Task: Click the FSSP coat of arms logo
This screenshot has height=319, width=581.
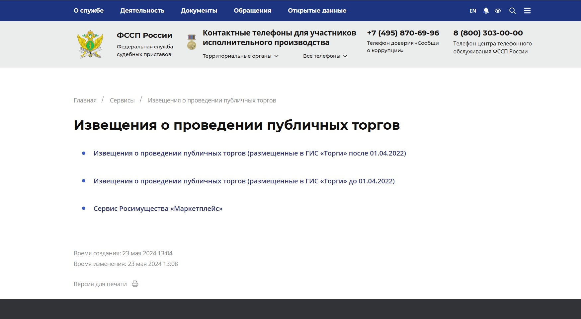Action: (90, 44)
